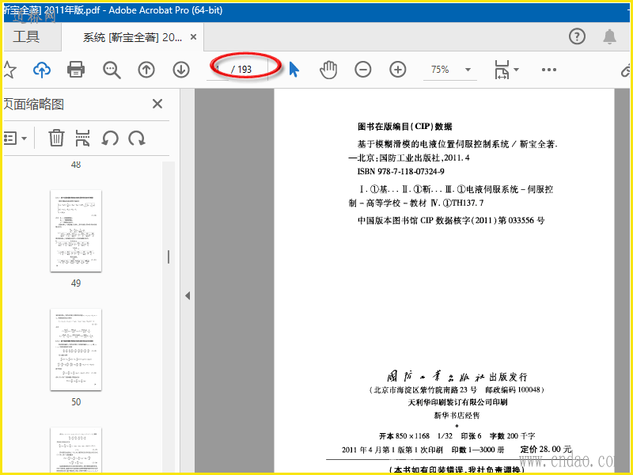Print the document
This screenshot has width=633, height=475.
[x=76, y=70]
